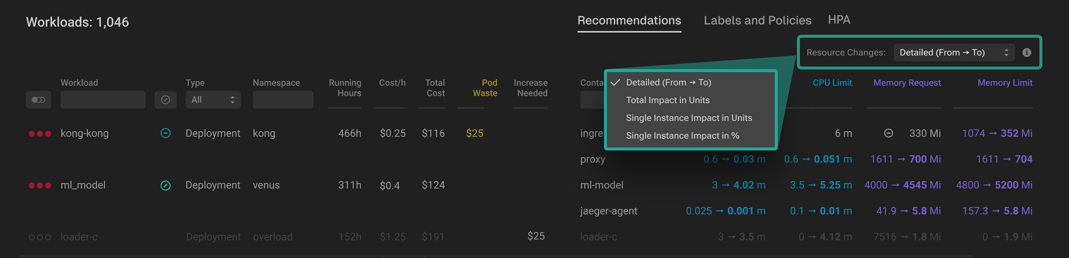1069x258 pixels.
Task: Open the HPA tab
Action: coord(839,20)
